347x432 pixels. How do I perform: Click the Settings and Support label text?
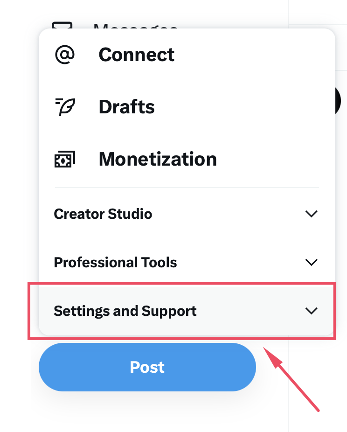[x=125, y=311]
